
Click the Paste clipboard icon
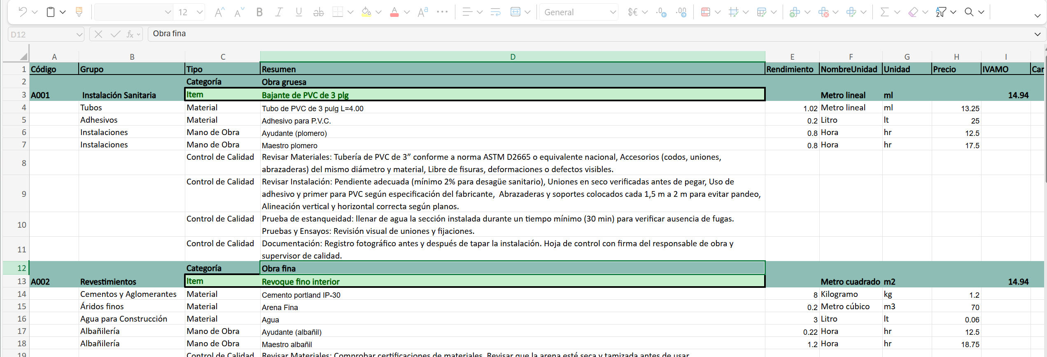tap(51, 12)
